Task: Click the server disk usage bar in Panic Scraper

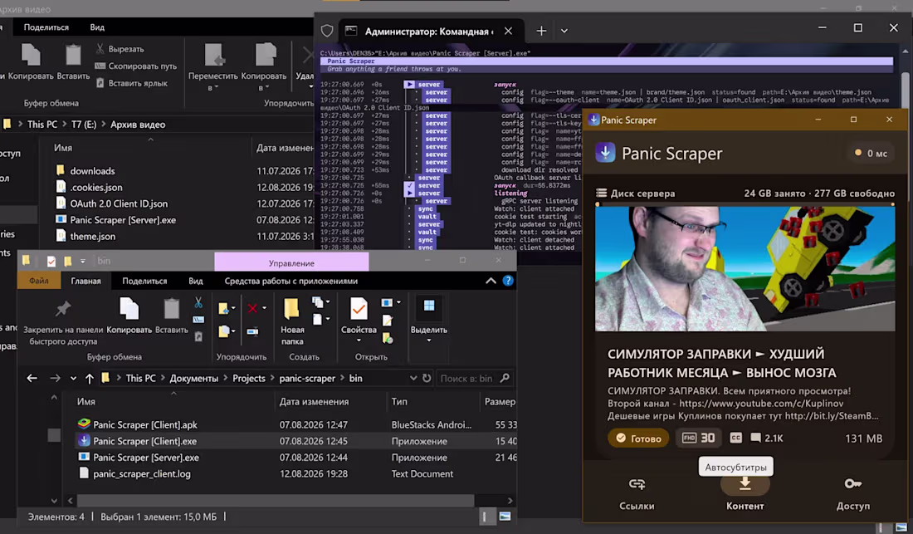Action: tap(745, 204)
